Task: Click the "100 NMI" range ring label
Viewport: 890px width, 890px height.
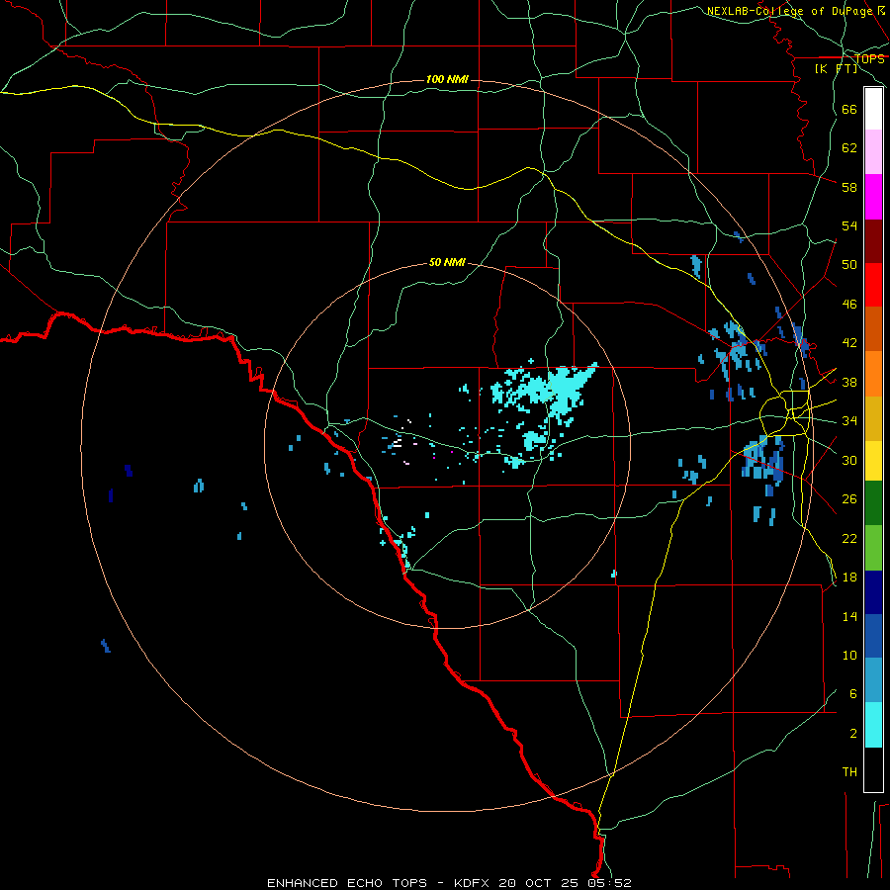Action: click(x=447, y=79)
